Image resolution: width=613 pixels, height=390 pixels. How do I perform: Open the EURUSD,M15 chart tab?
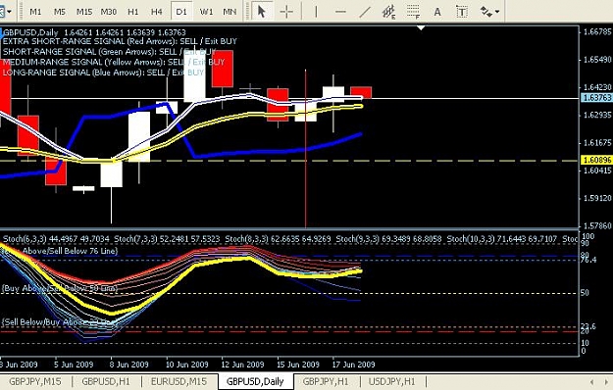(179, 381)
